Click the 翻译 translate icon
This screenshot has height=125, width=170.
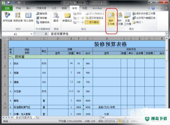coord(56,17)
